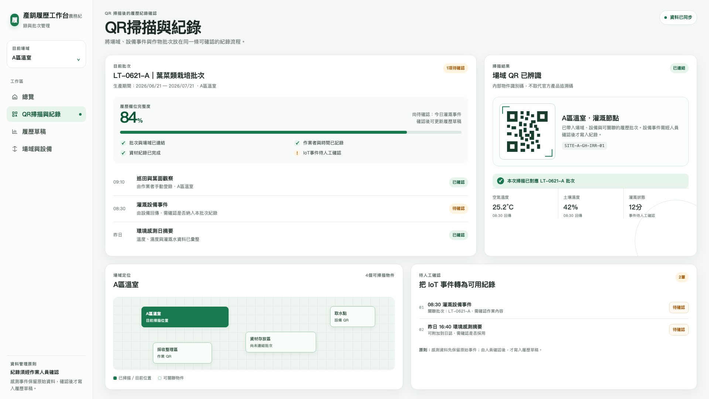Click checkmark icon next to 資材紀錄已完成
709x399 pixels.
click(x=123, y=153)
